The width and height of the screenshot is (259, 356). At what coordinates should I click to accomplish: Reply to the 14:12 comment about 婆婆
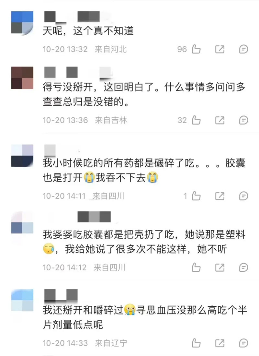tap(243, 267)
